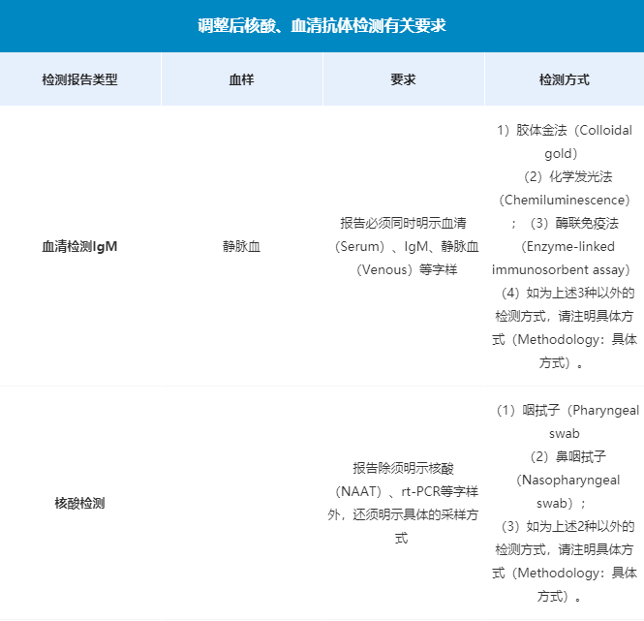Click the "（3）如为上述2种以外的" note
Image resolution: width=644 pixels, height=621 pixels.
click(x=564, y=527)
